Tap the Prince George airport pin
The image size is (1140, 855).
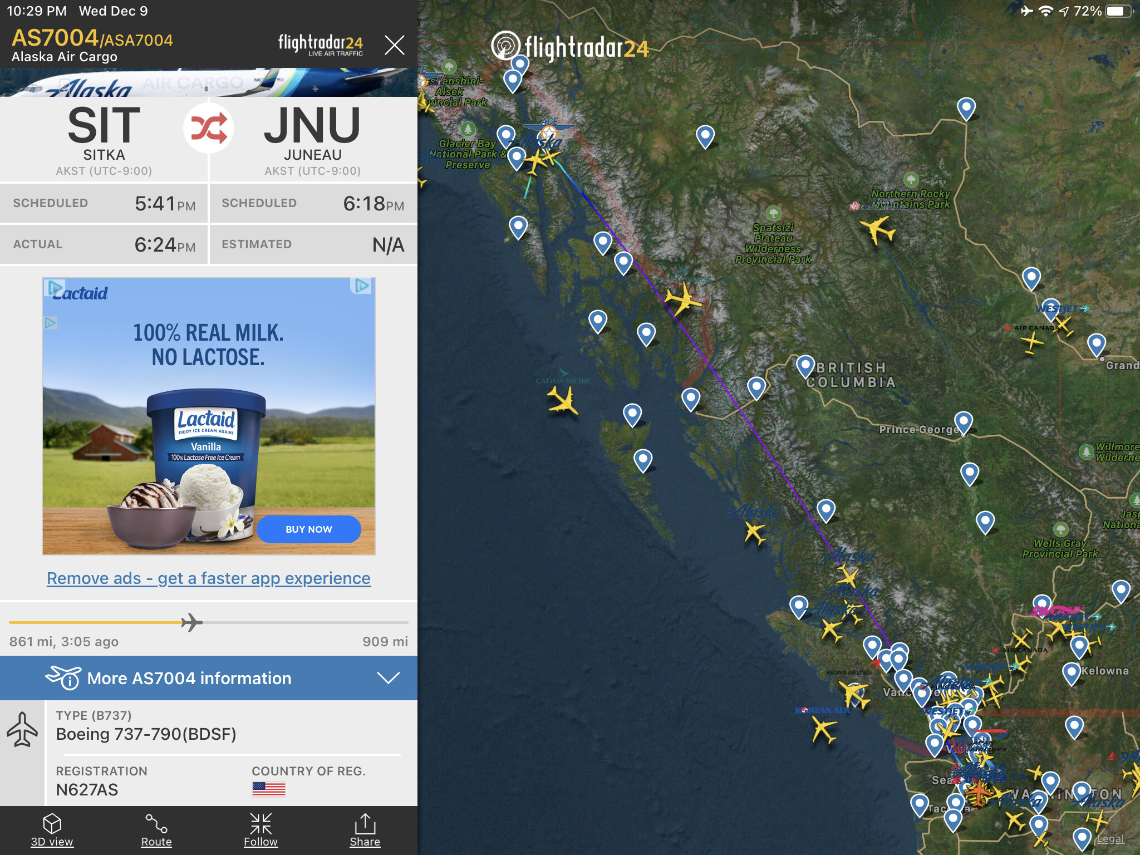[964, 423]
